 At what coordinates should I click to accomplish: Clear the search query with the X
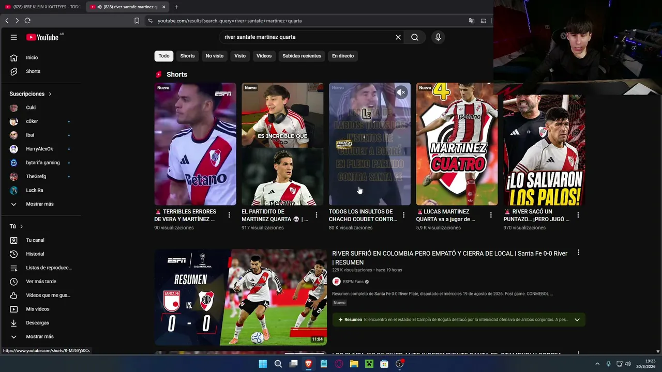tap(398, 37)
